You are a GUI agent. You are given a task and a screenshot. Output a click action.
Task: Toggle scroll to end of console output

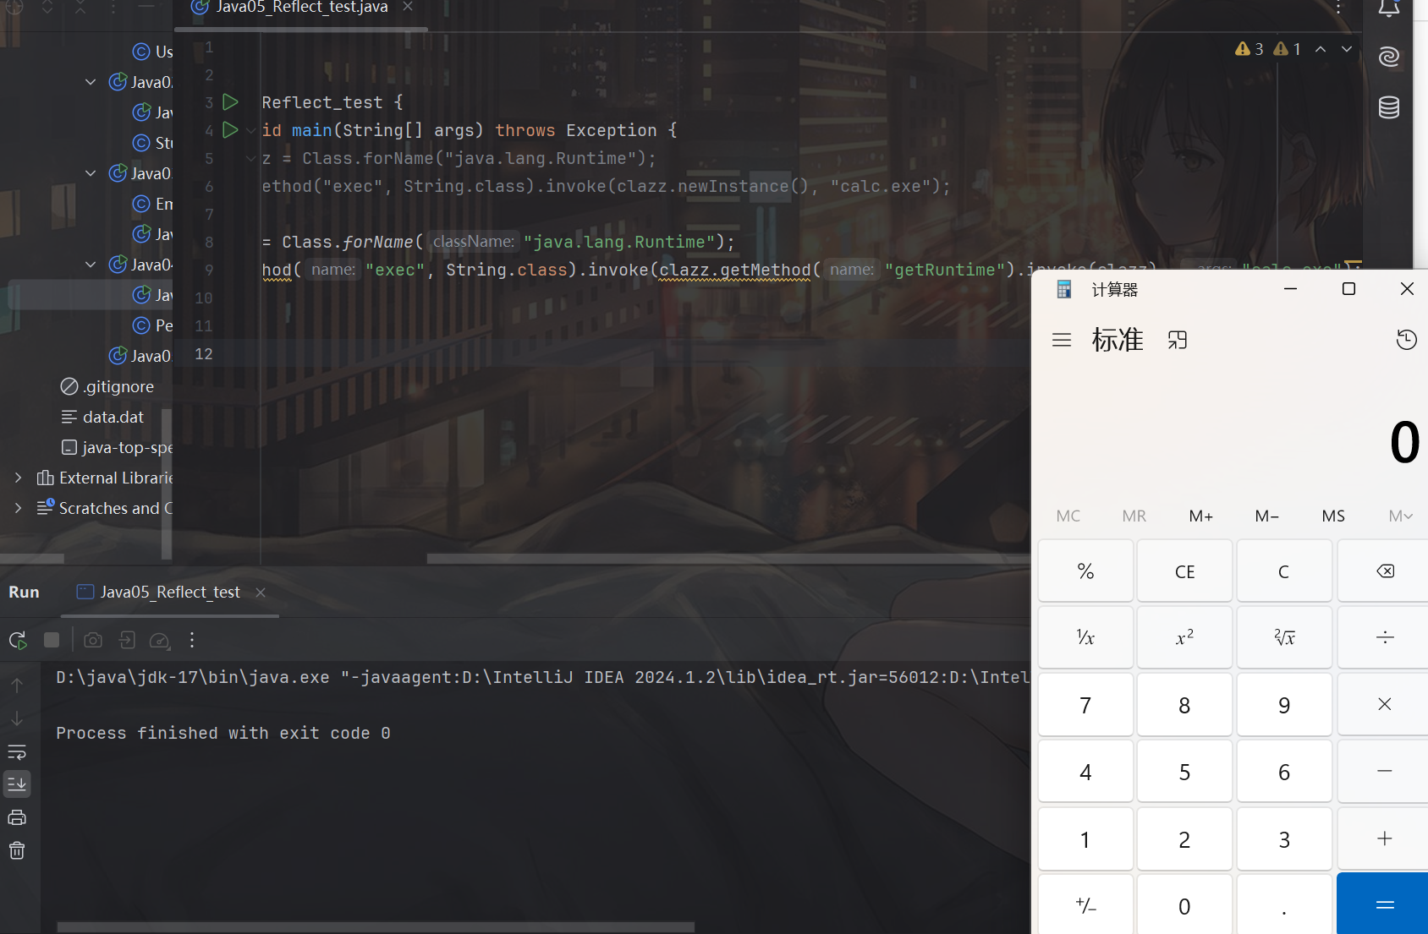point(17,784)
